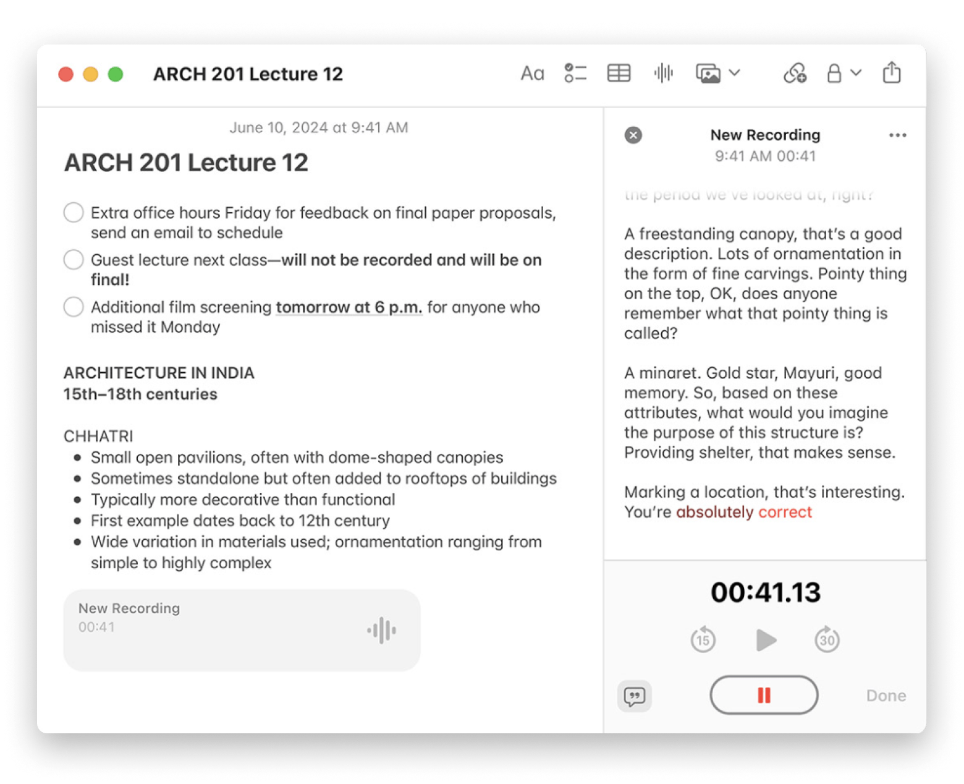Click the window title ARCH 201 Lecture 12
The width and height of the screenshot is (964, 784).
point(248,74)
